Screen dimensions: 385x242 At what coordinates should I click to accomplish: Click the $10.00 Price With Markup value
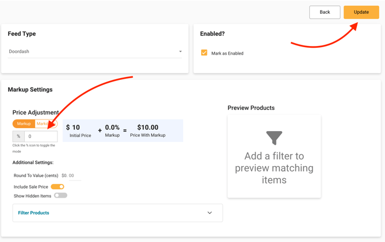[148, 127]
